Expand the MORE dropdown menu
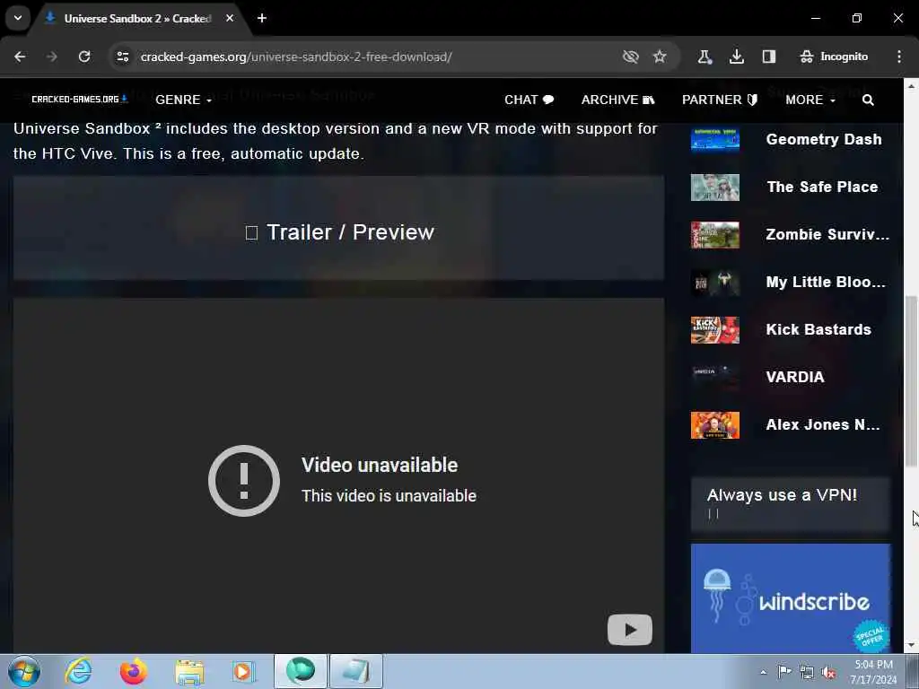 pyautogui.click(x=810, y=100)
